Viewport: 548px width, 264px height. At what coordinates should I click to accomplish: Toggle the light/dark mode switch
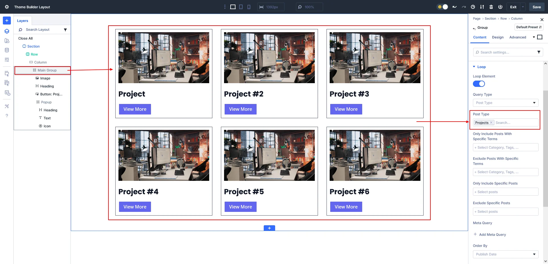443,7
